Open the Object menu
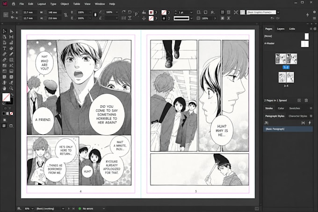The image size is (318, 212). tap(65, 4)
